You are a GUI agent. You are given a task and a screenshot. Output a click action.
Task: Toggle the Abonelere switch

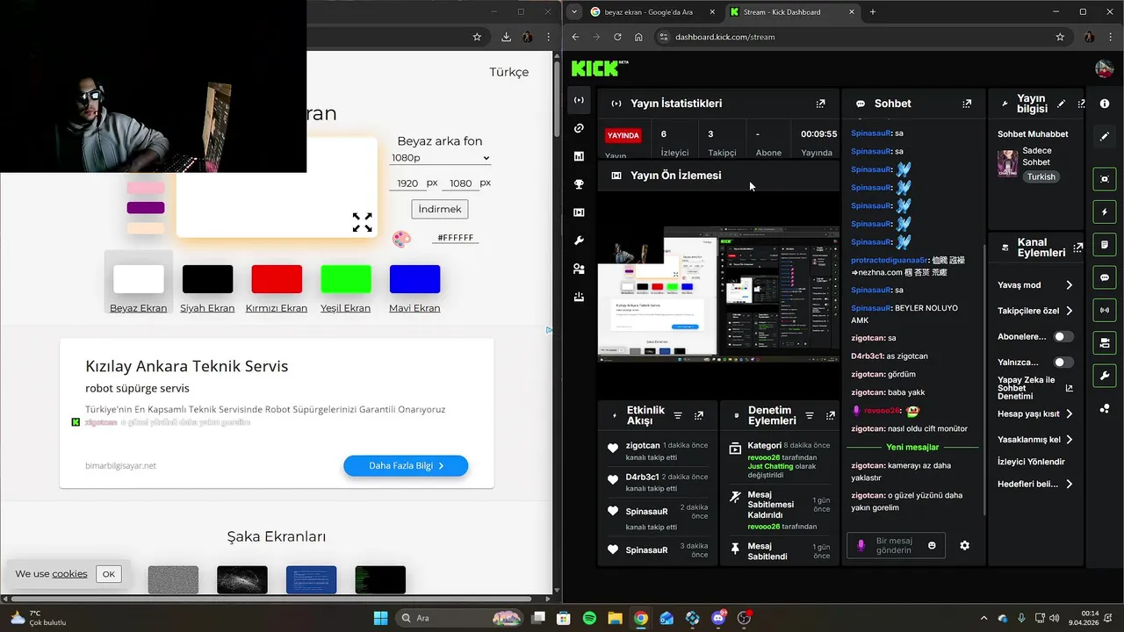[x=1063, y=336]
